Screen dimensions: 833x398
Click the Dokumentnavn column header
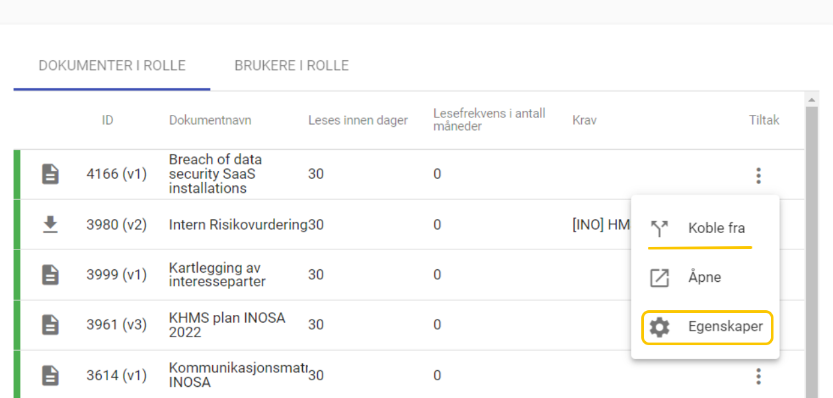210,120
